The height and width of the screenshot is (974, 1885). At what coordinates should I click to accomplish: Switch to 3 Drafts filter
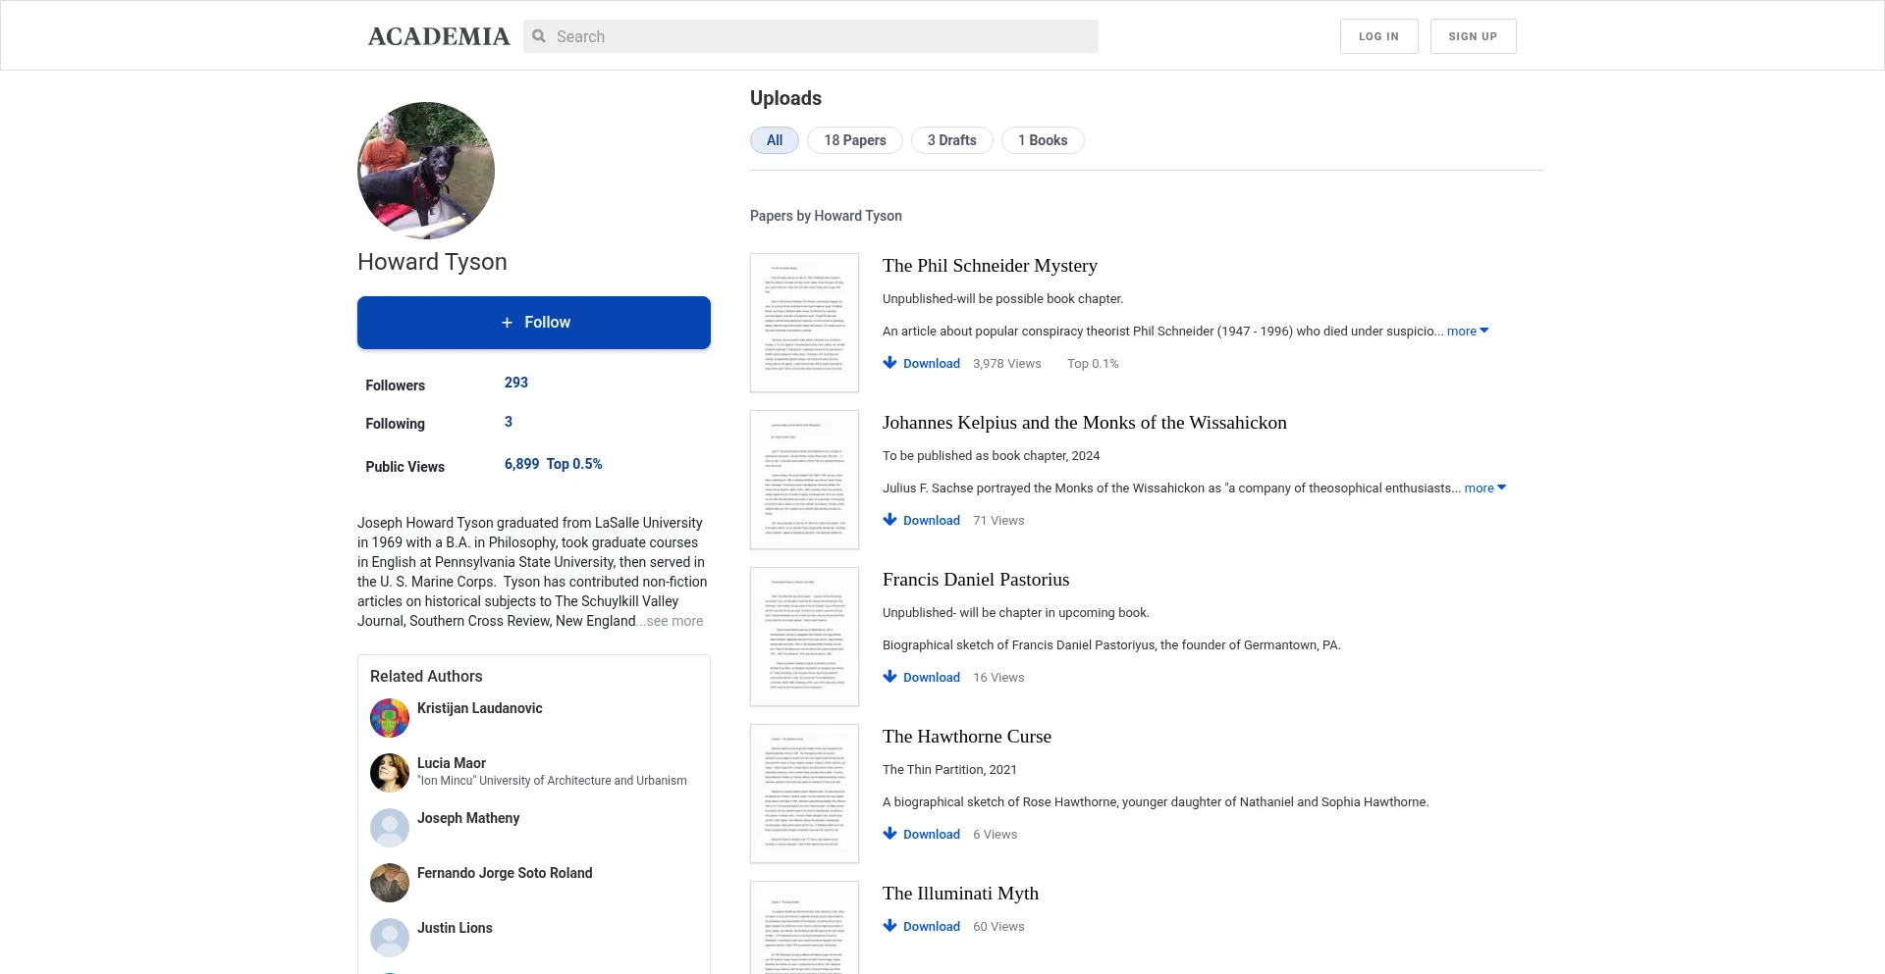[952, 140]
